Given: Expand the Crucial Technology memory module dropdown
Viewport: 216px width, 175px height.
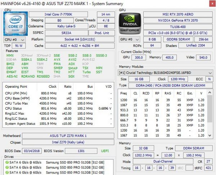Looking at the screenshot, I should point(165,73).
